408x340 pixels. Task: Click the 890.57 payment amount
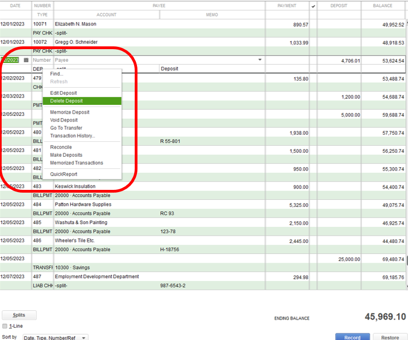[300, 25]
